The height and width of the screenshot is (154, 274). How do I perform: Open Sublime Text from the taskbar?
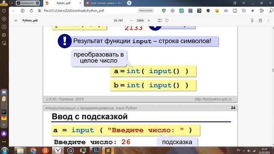pyautogui.click(x=108, y=151)
